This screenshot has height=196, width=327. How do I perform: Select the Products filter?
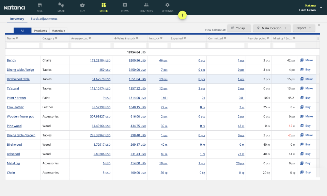click(40, 31)
